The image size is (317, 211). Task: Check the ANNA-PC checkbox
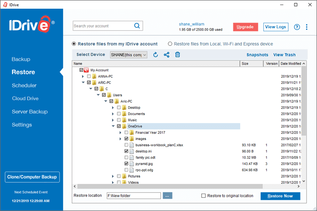[89, 76]
